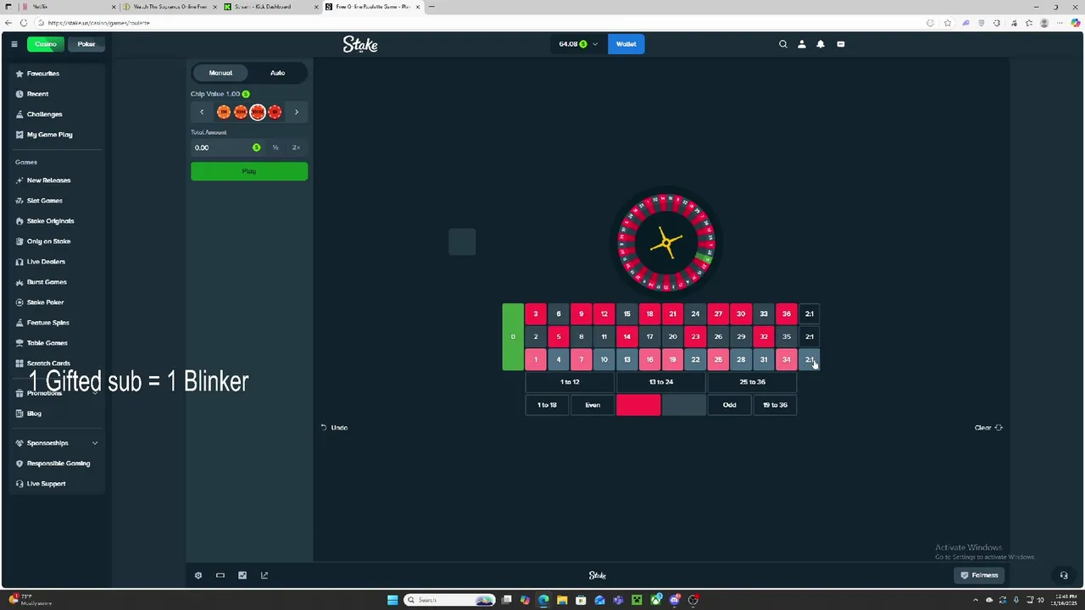
Task: Open the user profile icon
Action: pos(802,44)
